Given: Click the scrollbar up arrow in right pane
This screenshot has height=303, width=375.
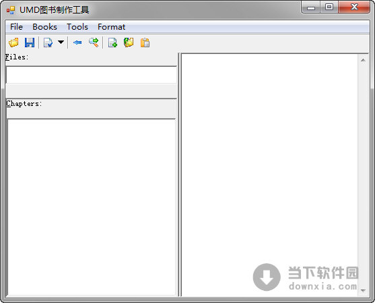Looking at the screenshot, I should 363,60.
